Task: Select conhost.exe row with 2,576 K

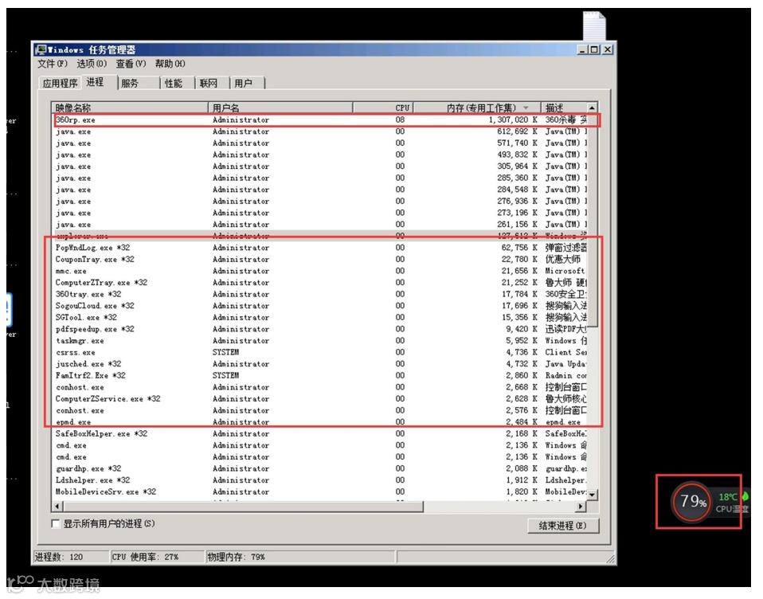Action: point(319,411)
